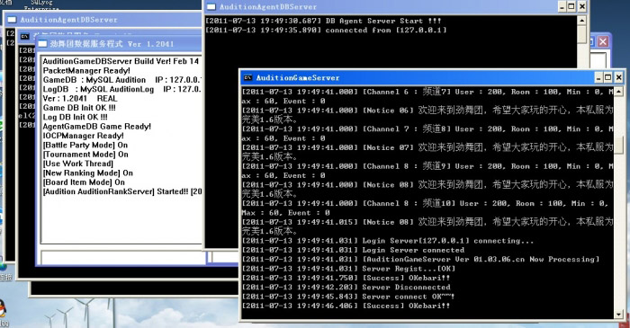
Task: Maximize the front AuditionAgentDBServer window
Action: [571, 6]
